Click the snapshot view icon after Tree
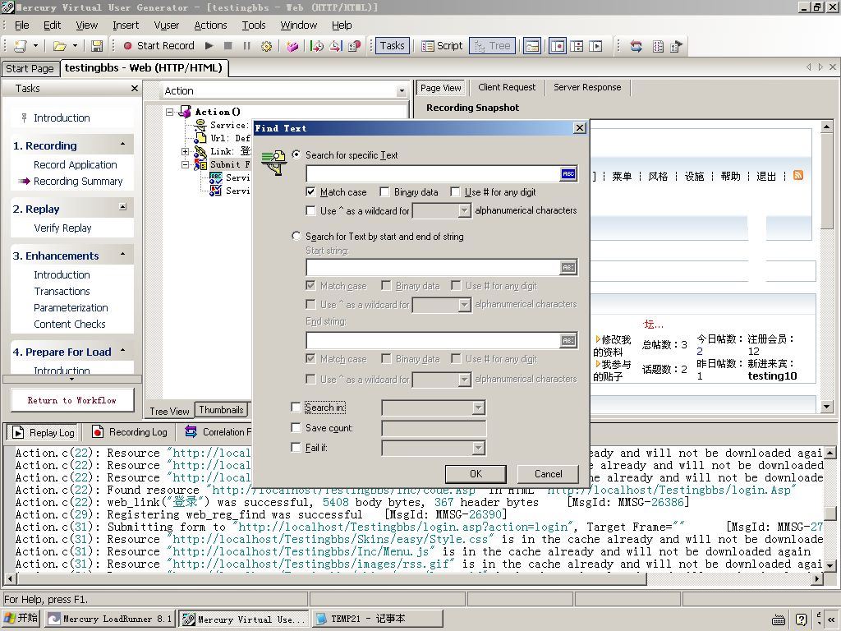 532,46
